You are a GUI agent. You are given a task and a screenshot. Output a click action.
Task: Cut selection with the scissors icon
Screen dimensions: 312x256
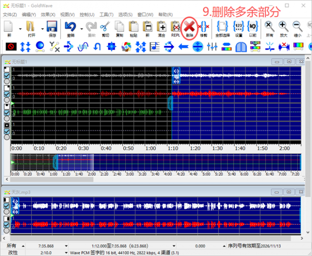point(105,27)
